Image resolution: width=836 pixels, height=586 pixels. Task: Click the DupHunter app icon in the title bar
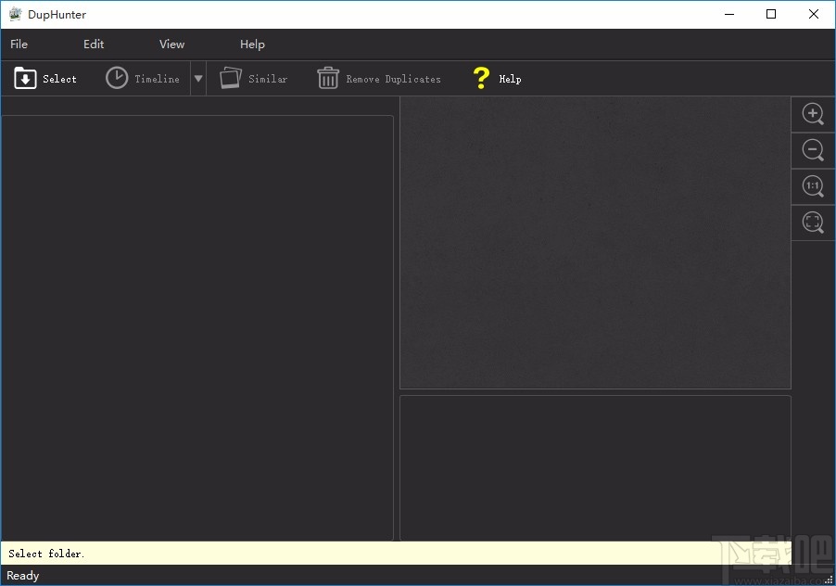15,14
